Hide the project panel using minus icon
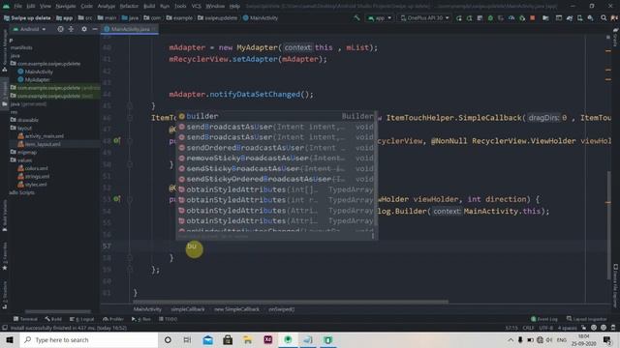This screenshot has height=348, width=620. point(95,29)
